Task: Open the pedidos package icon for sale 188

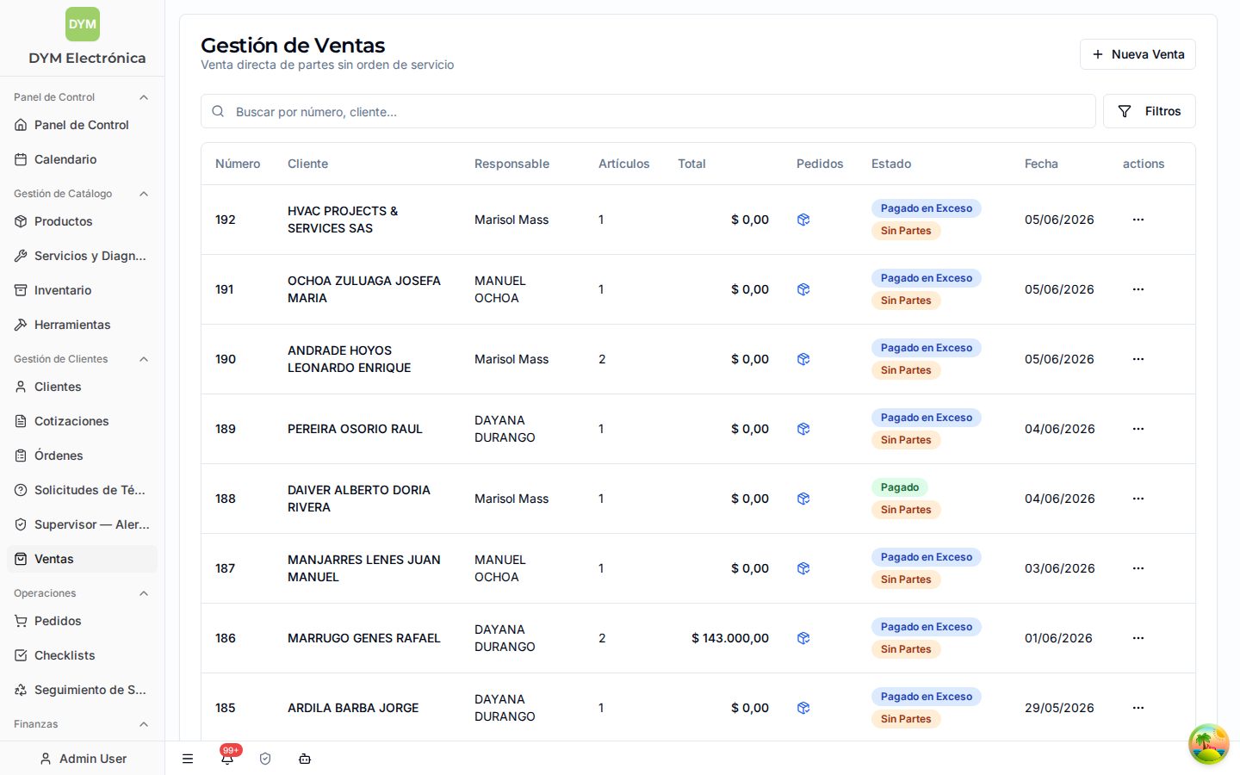Action: [x=803, y=499]
